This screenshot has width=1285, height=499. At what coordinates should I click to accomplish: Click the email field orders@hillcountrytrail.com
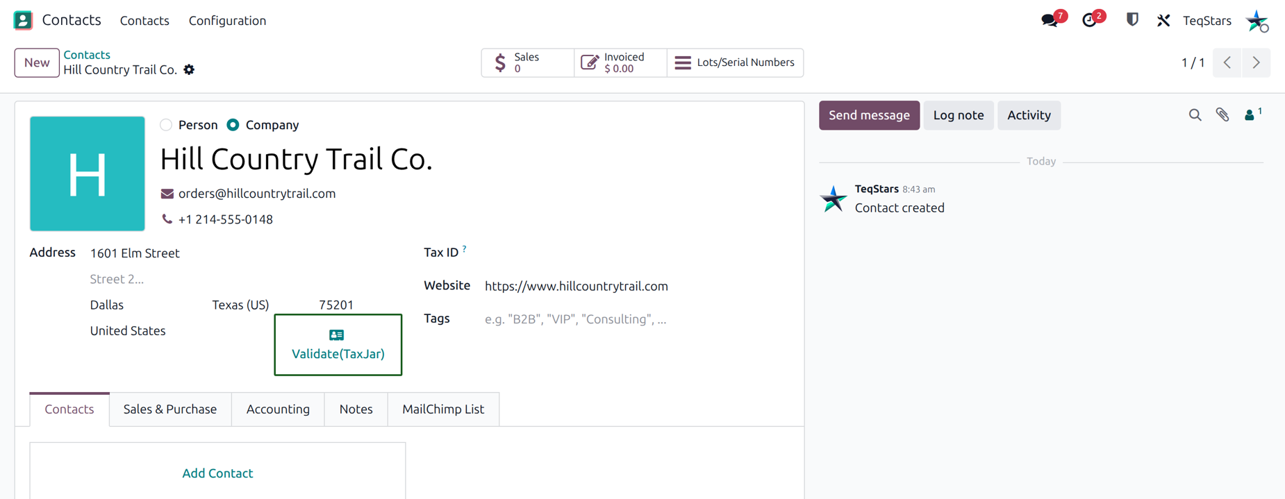point(257,194)
